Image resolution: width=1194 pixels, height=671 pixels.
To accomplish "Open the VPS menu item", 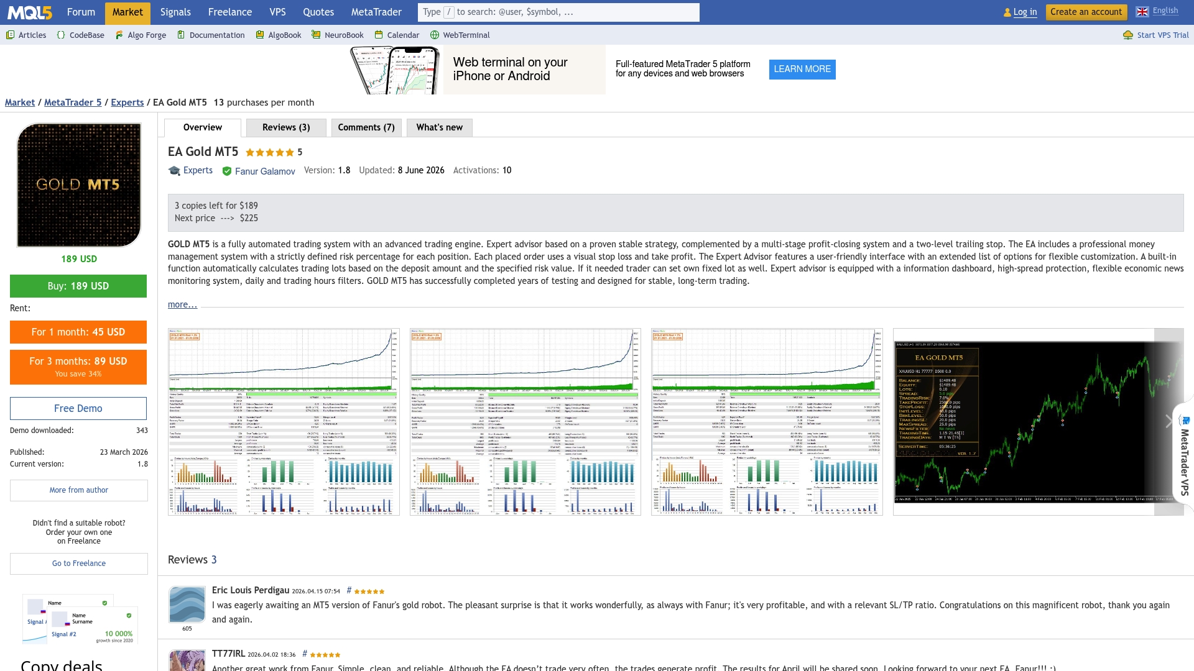I will 278,12.
